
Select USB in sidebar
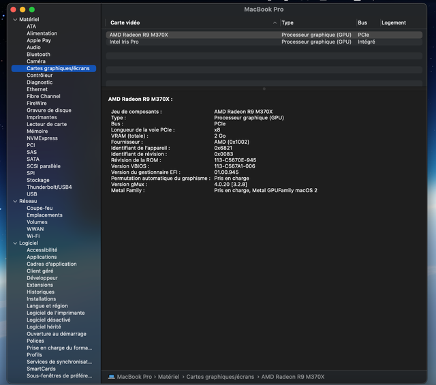[x=32, y=194]
